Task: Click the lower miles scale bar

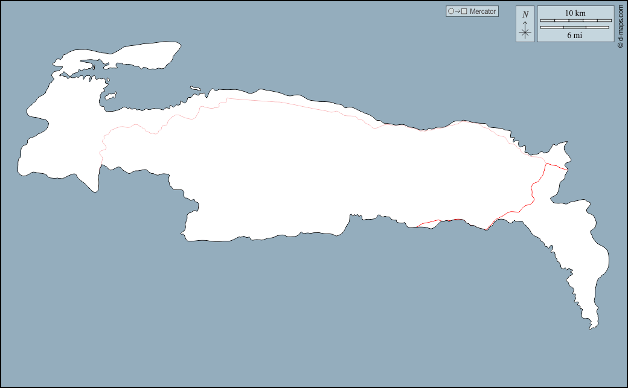Action: (575, 27)
